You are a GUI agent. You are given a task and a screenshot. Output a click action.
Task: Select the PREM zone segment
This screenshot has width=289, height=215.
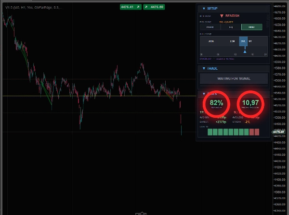210,27
